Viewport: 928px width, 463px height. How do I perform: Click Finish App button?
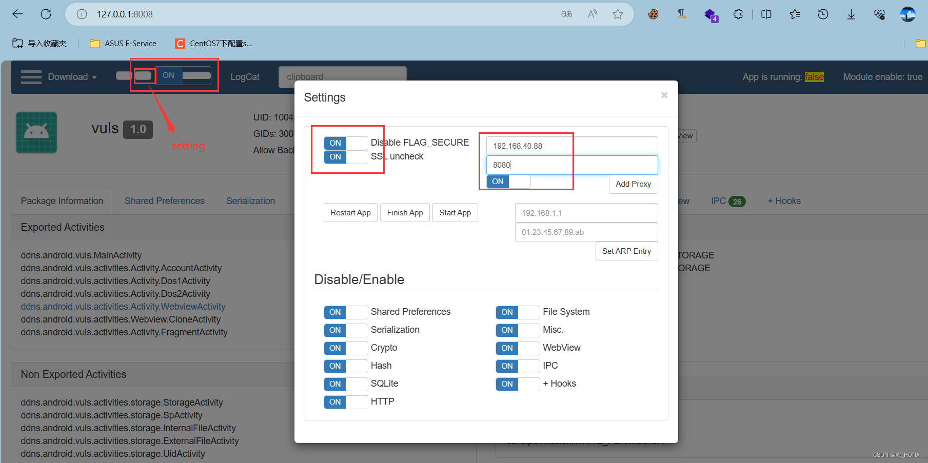tap(405, 213)
